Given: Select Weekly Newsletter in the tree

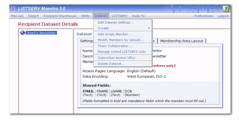Looking at the screenshot, I should point(41,33).
